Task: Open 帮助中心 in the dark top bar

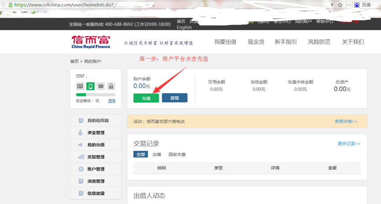Action: [x=325, y=22]
